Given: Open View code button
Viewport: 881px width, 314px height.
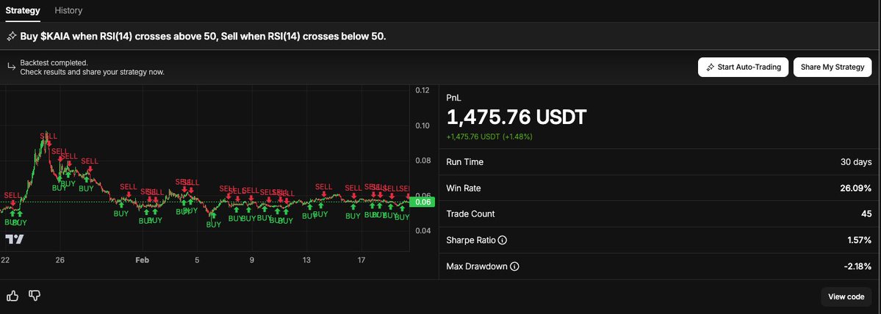Looking at the screenshot, I should click(x=846, y=296).
